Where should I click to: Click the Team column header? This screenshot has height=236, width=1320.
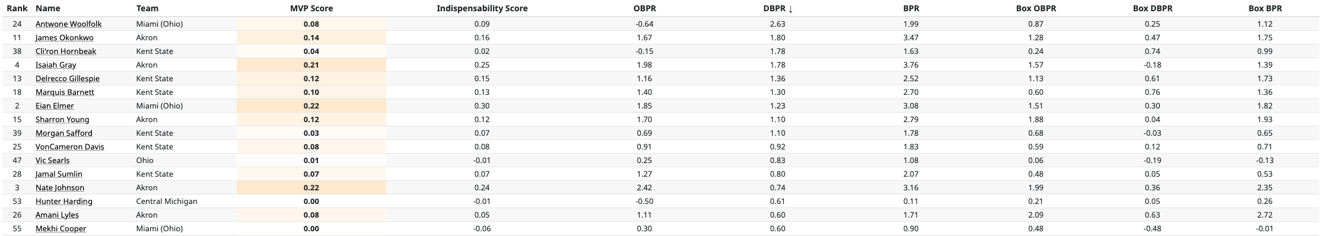[147, 8]
